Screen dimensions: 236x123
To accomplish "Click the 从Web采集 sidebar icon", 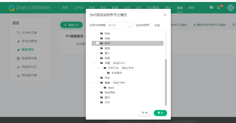I will coord(19,33).
